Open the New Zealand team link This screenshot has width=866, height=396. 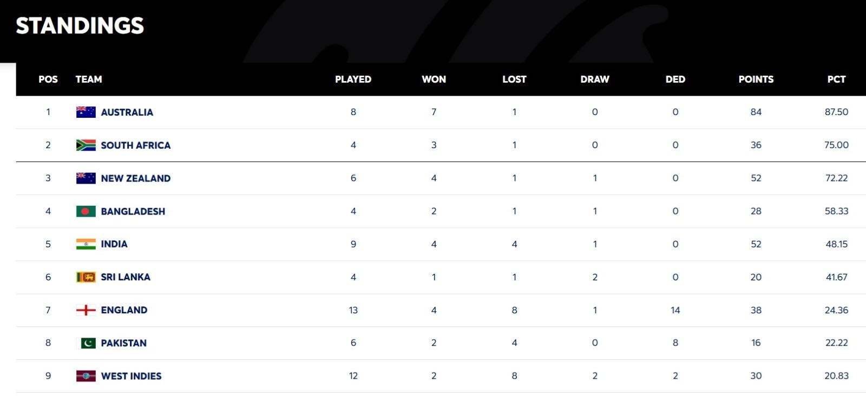135,178
